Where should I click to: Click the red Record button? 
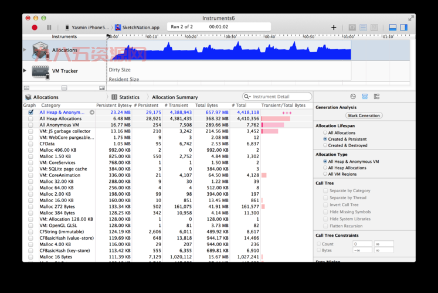pos(35,28)
